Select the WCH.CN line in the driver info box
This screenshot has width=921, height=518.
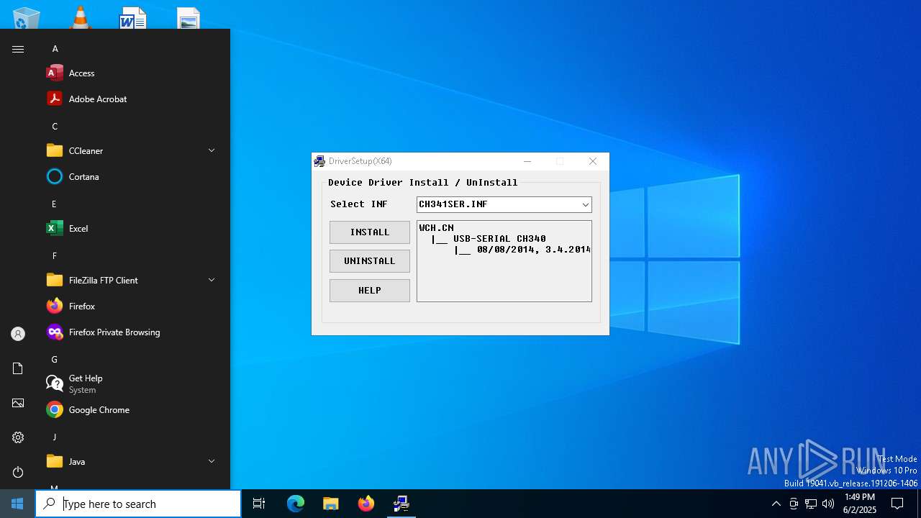tap(436, 227)
